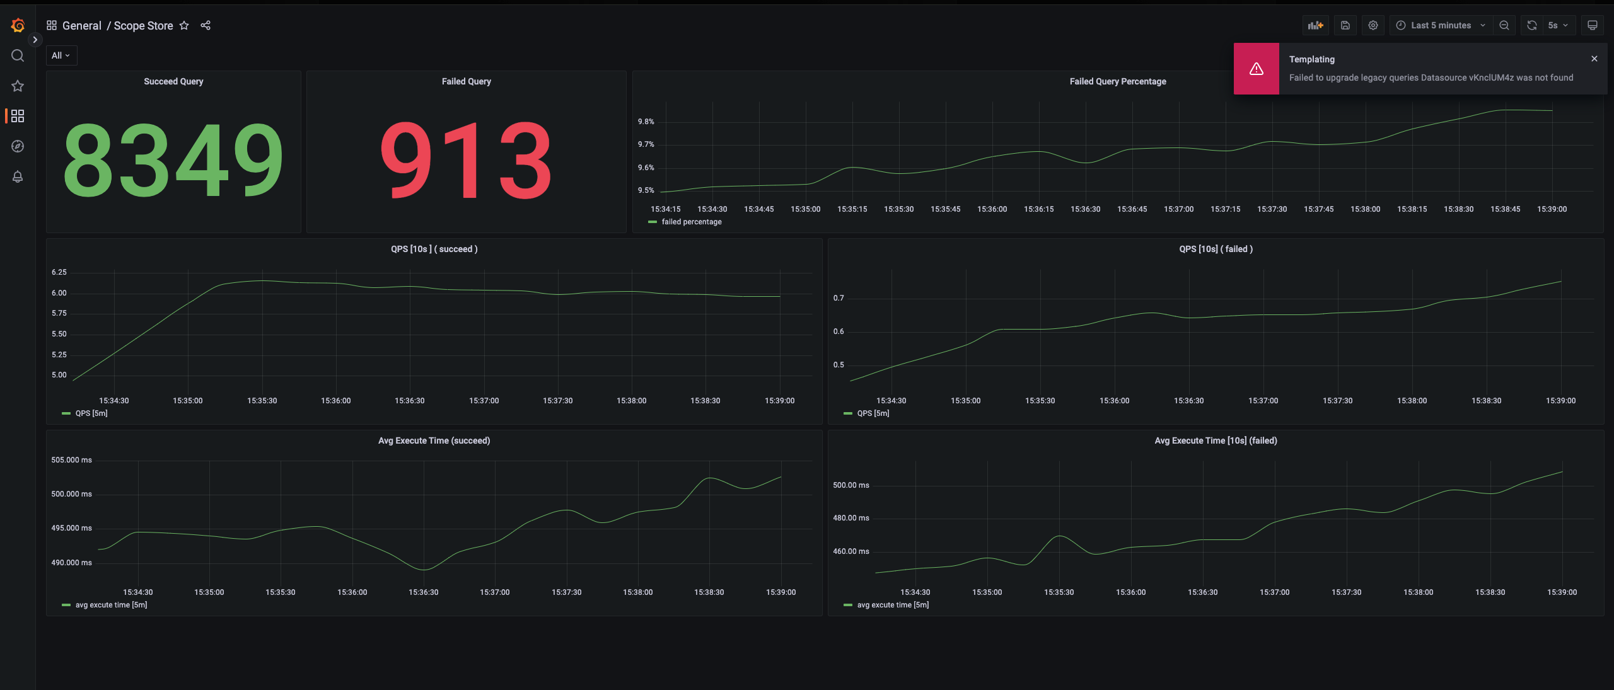Viewport: 1614px width, 690px height.
Task: Toggle failed percentage legend series
Action: [x=691, y=222]
